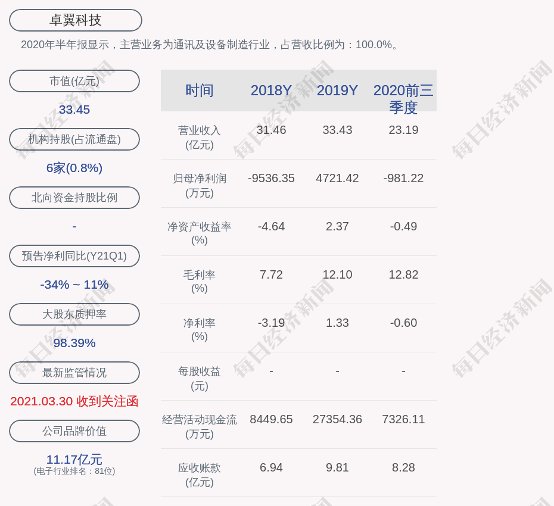
Task: Select cash flow value 27354.36
Action: tap(337, 419)
